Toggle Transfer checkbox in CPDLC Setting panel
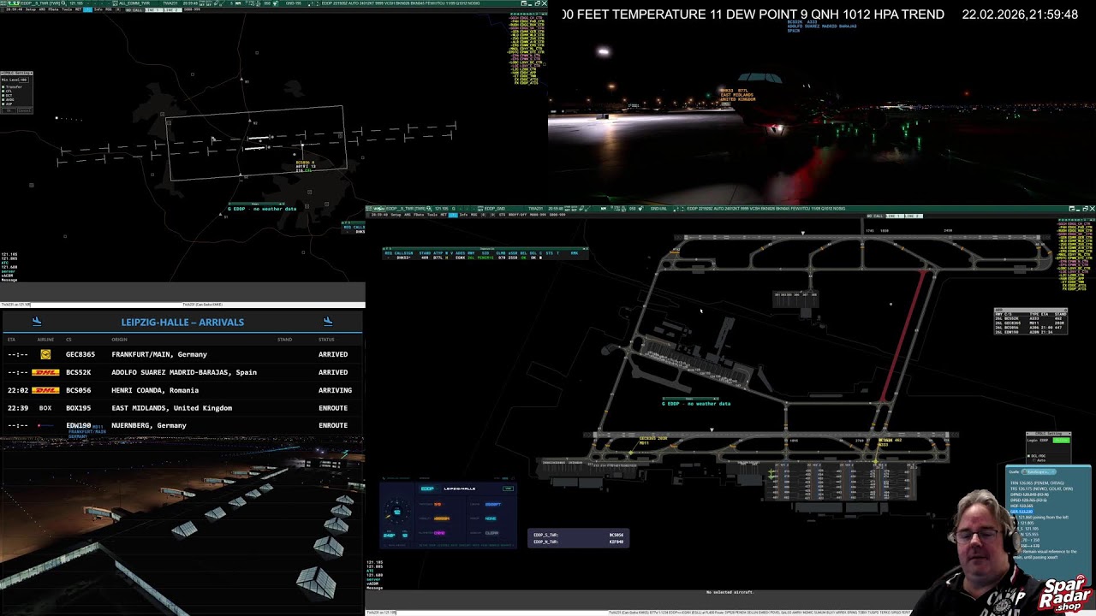 pyautogui.click(x=3, y=87)
